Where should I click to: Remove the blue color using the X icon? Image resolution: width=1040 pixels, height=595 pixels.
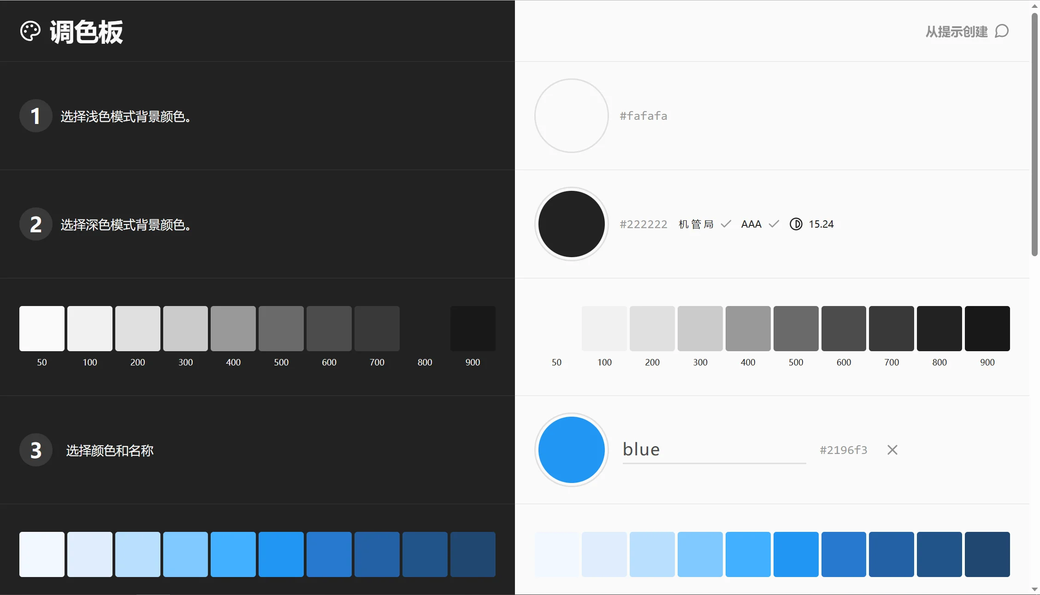[892, 450]
